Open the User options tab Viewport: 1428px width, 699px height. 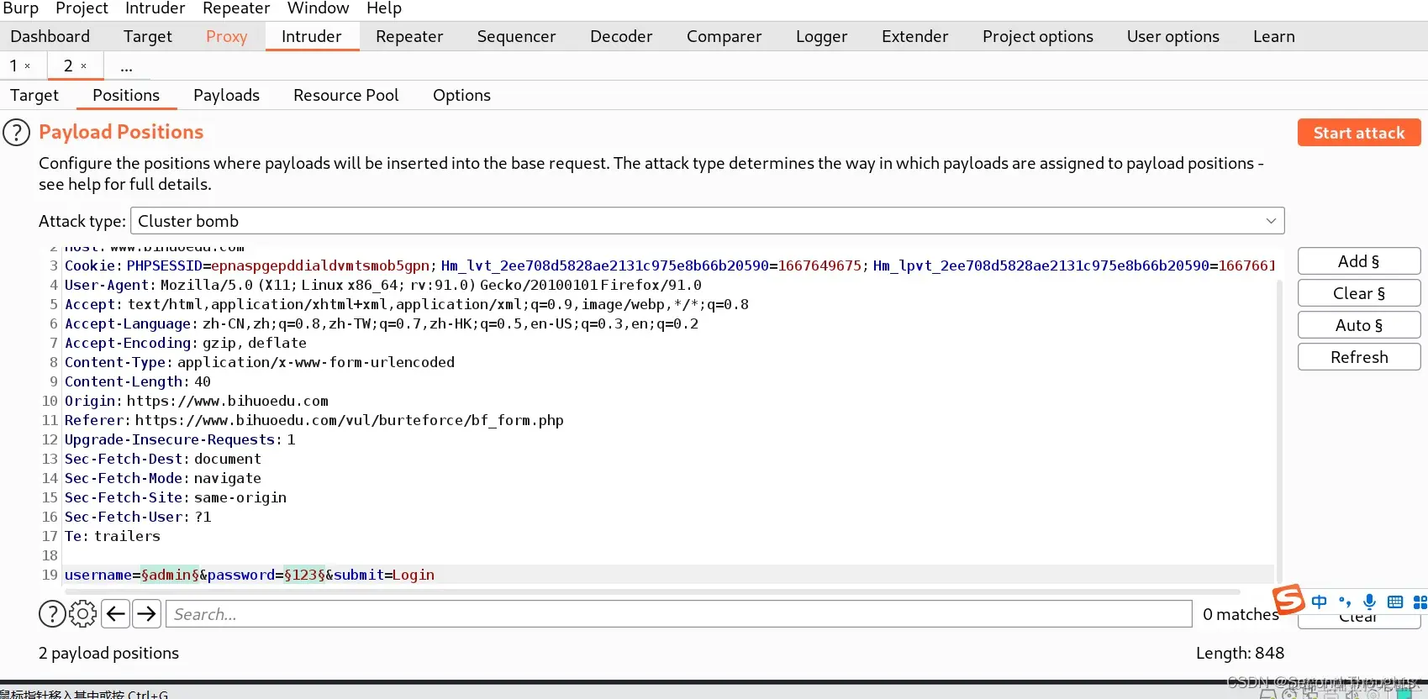click(x=1173, y=37)
